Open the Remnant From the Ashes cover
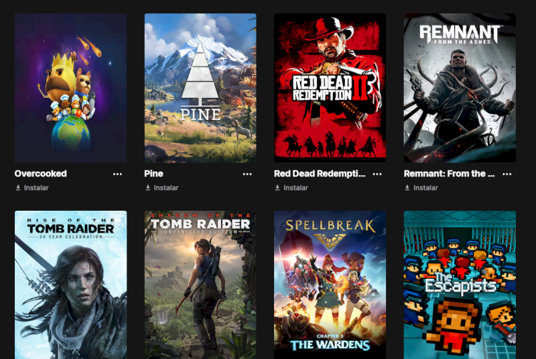 tap(460, 88)
